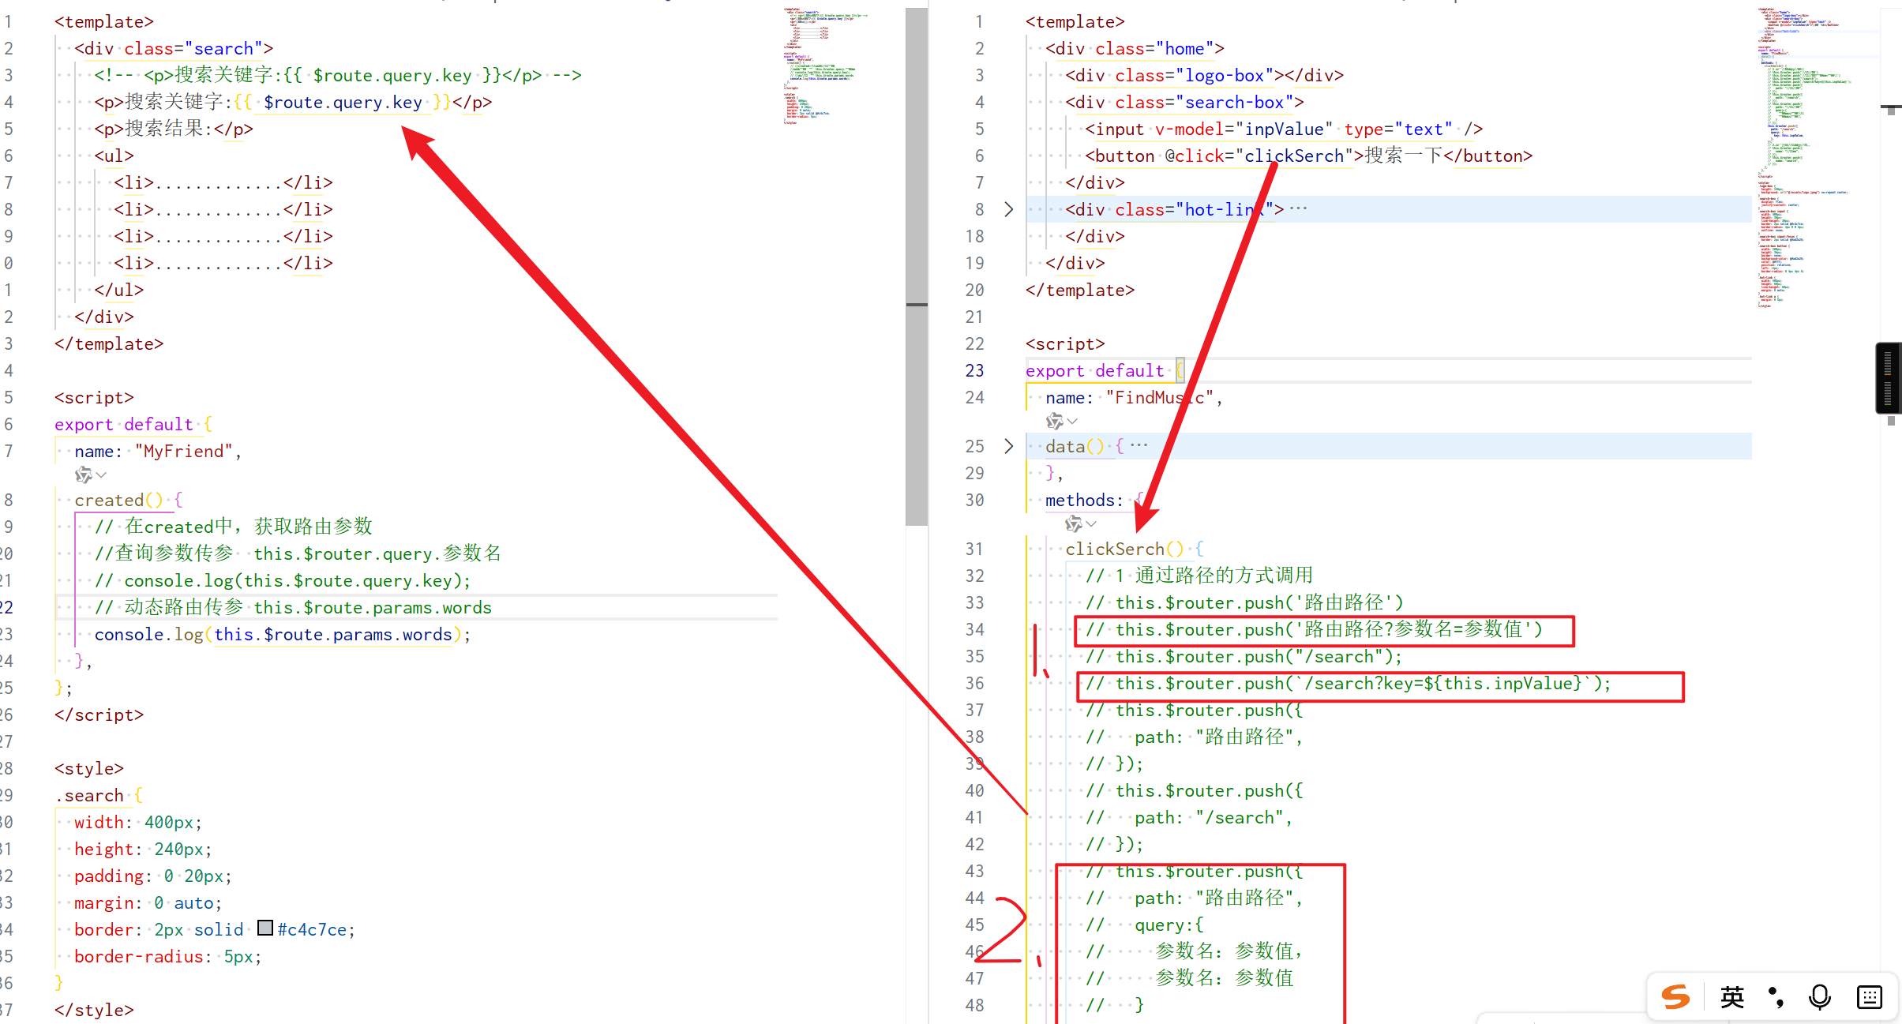Open the soft keyboard icon in IME bar
This screenshot has height=1024, width=1902.
pyautogui.click(x=1869, y=997)
